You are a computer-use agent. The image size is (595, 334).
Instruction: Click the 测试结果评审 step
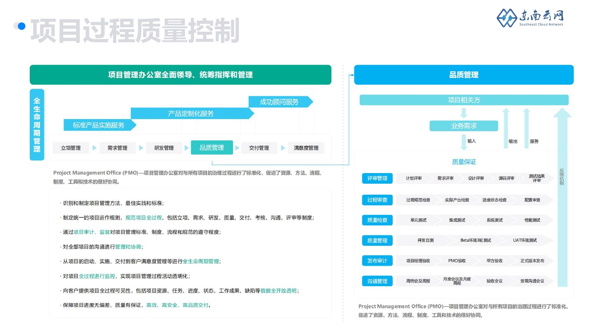coord(537,178)
